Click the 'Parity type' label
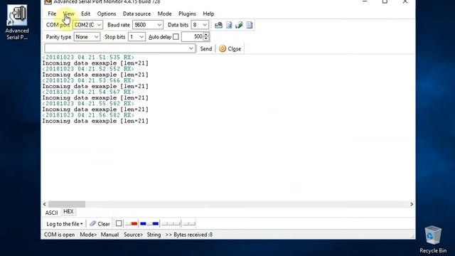Viewport: 455px width, 256px height. 58,37
